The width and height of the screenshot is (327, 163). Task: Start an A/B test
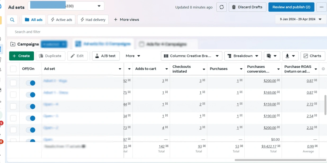click(105, 56)
